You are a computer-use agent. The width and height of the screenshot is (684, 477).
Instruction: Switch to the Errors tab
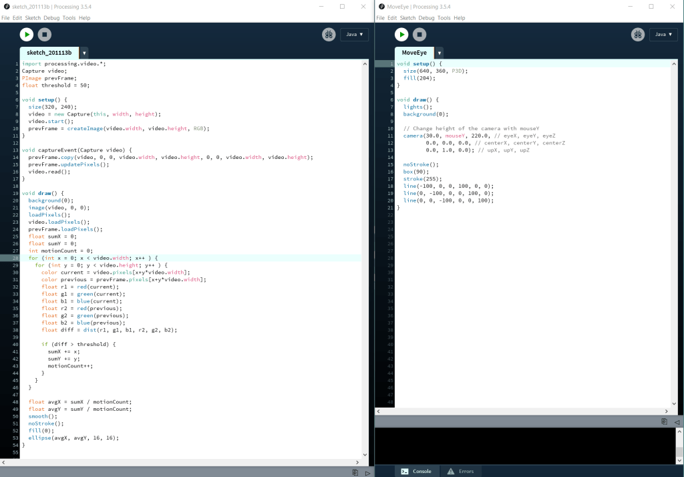click(460, 471)
